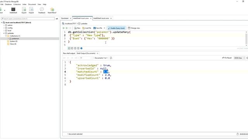
Task: Close the second IntelliShell tab
Action: pos(111,19)
